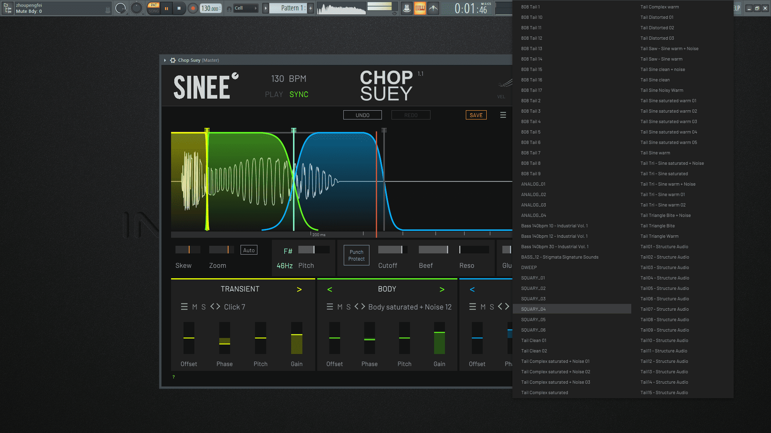Viewport: 771px width, 433px height.
Task: Click the master volume knob in toolbar
Action: click(x=120, y=8)
